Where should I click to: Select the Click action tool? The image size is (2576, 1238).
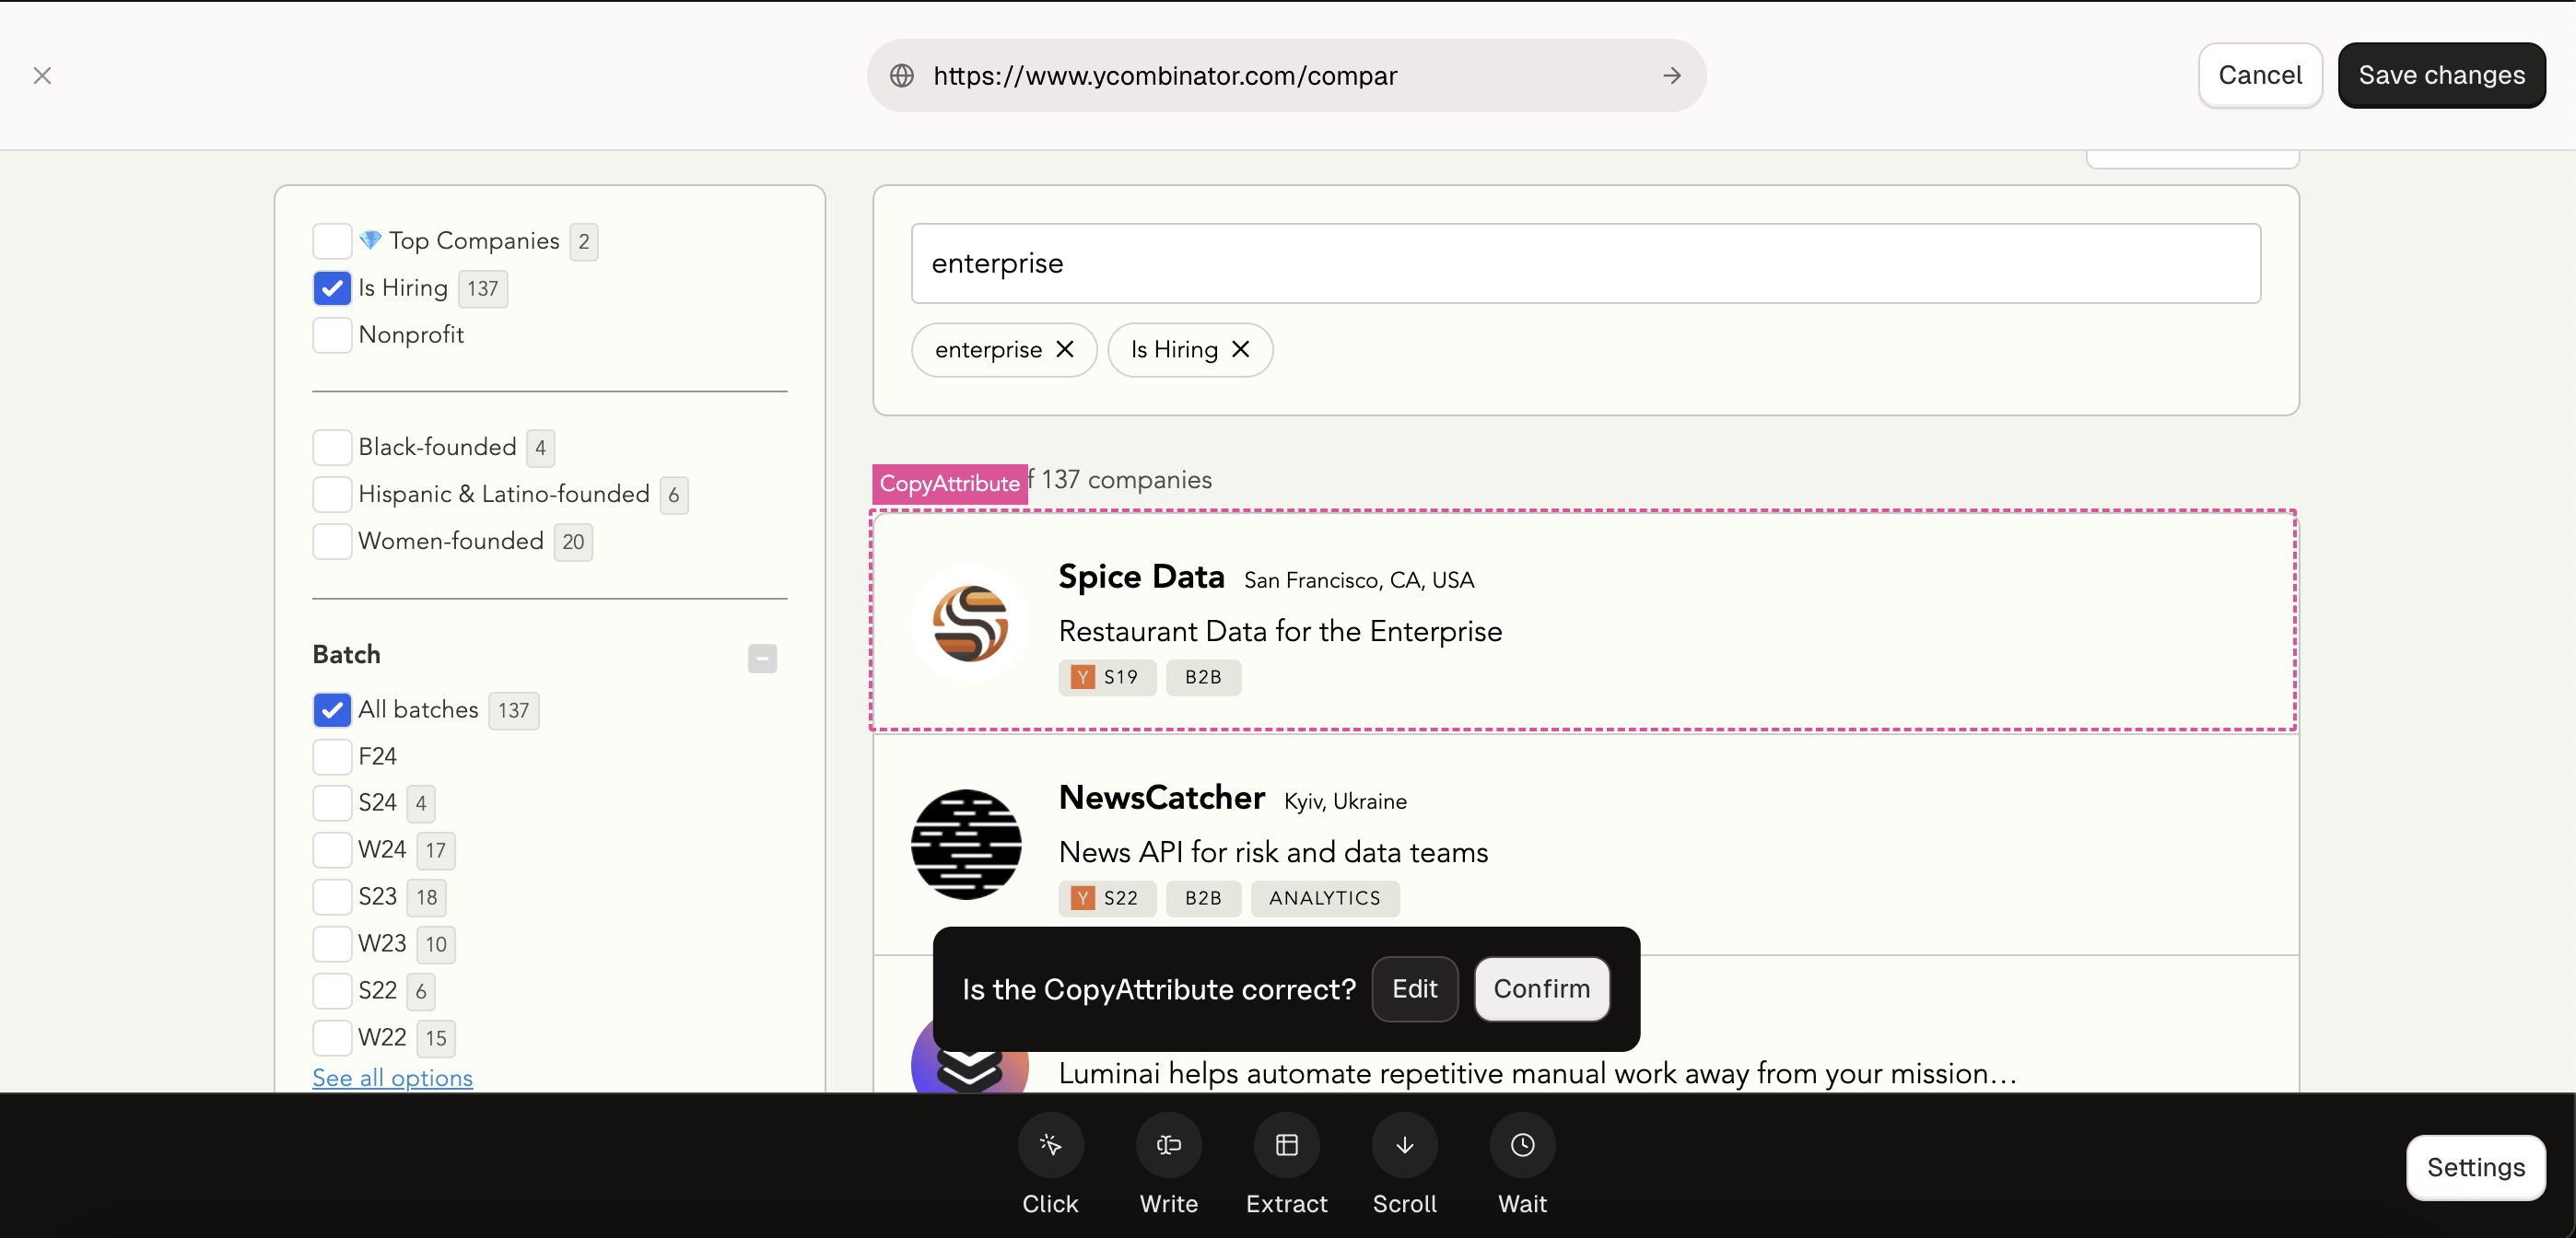(1050, 1145)
